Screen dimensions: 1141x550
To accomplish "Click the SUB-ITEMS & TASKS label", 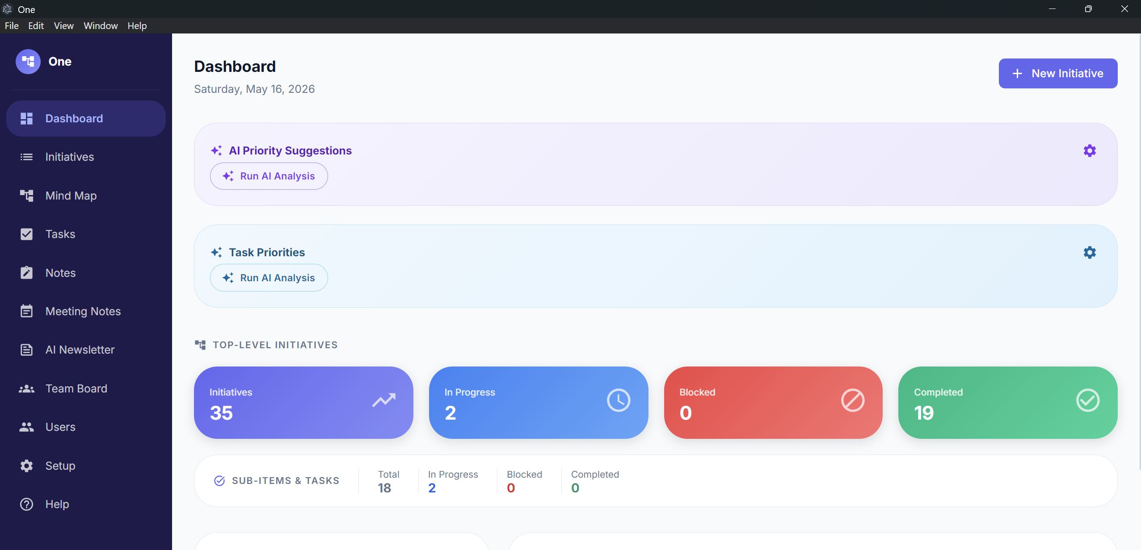I will 286,480.
